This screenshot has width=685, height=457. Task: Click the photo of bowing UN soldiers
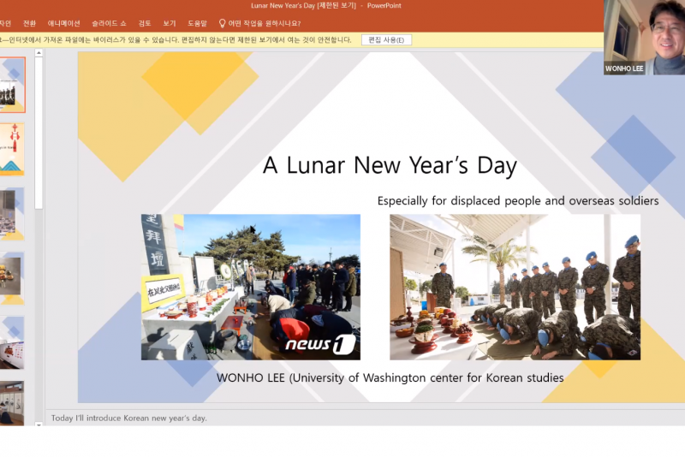pos(515,287)
